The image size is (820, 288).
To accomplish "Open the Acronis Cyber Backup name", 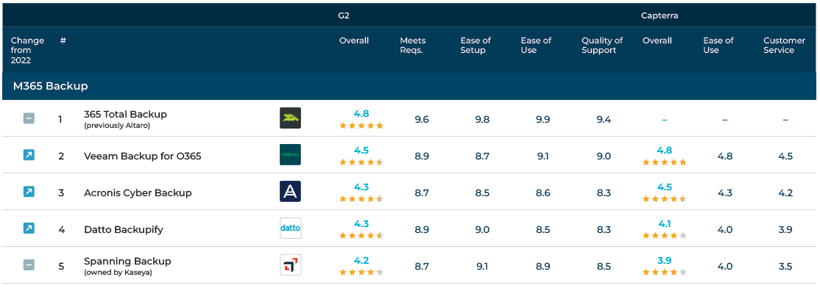I will [138, 192].
